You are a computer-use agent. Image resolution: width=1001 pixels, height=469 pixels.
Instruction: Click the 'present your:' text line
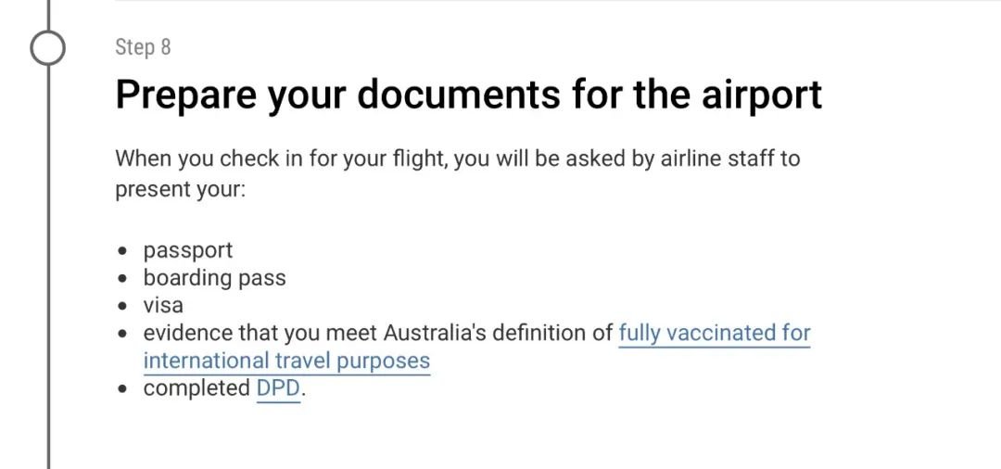coord(181,190)
